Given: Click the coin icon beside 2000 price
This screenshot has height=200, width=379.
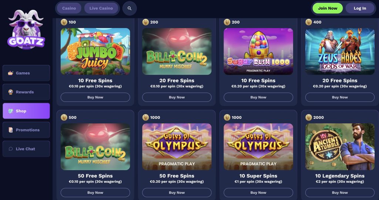Looking at the screenshot, I should (x=309, y=117).
